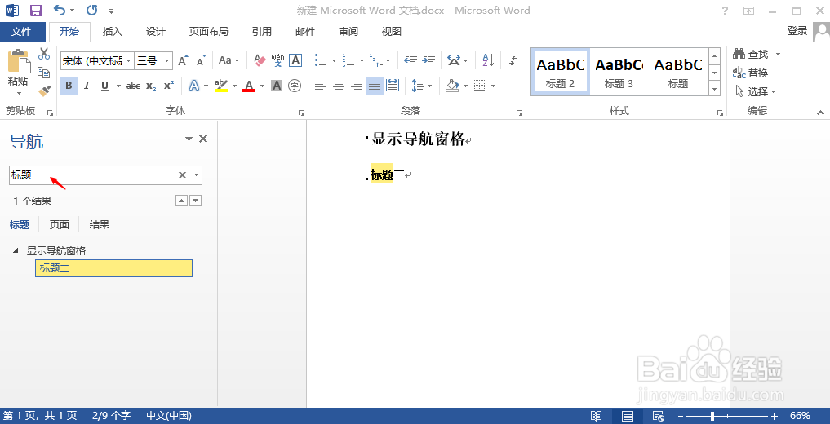
Task: Go to the next search result arrow
Action: [x=195, y=201]
